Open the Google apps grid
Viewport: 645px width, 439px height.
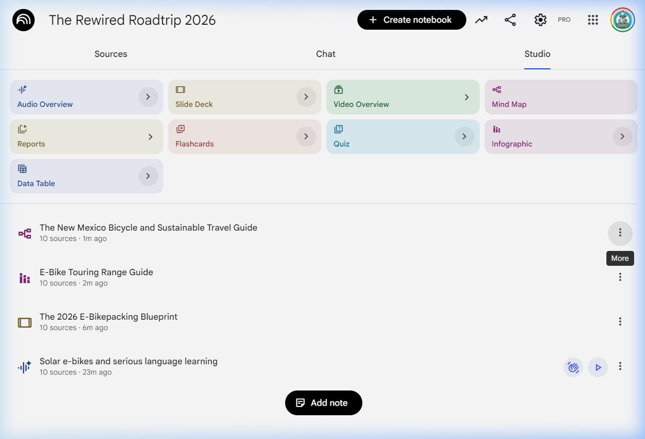[593, 20]
